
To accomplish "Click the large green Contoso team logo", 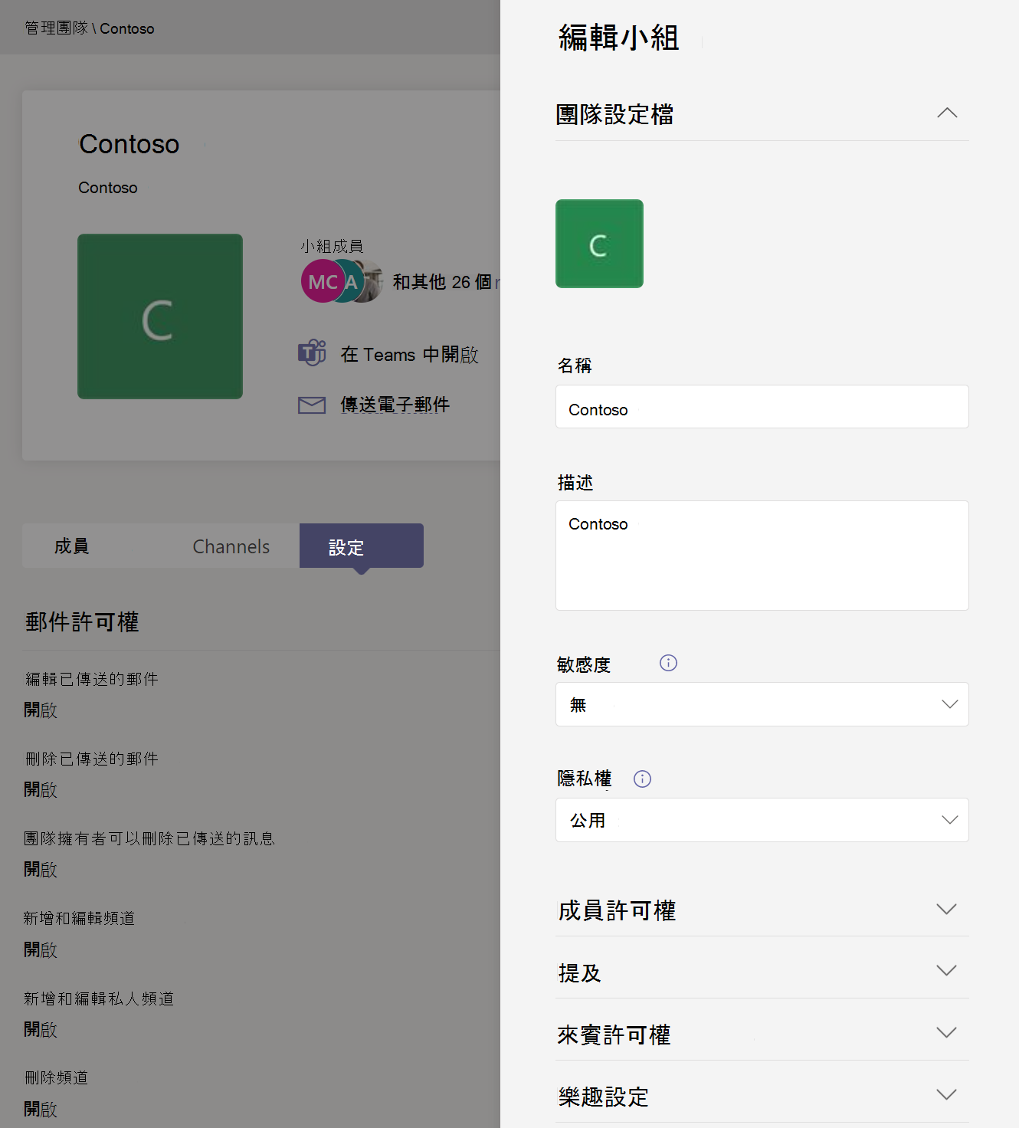I will click(x=160, y=316).
